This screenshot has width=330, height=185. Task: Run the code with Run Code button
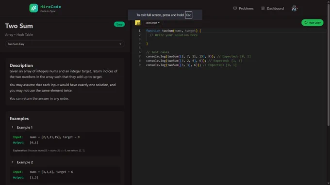click(x=313, y=23)
